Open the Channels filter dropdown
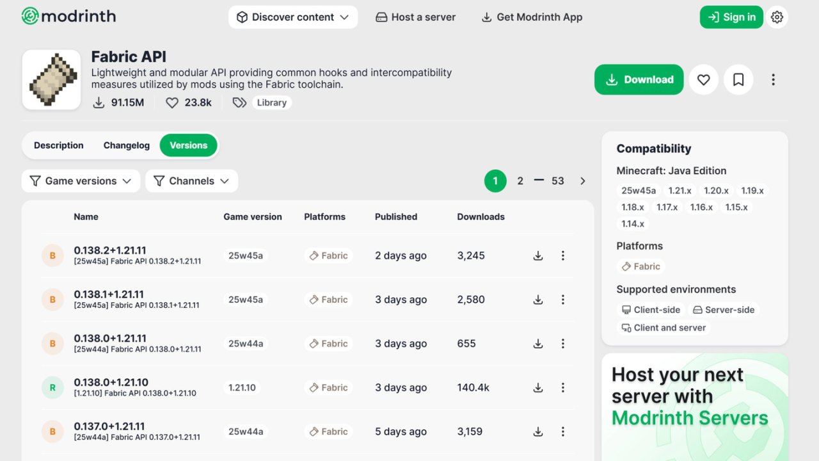The height and width of the screenshot is (461, 819). (x=191, y=181)
